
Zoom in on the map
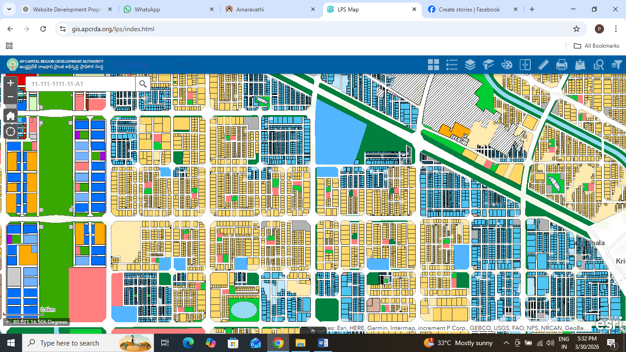click(11, 83)
